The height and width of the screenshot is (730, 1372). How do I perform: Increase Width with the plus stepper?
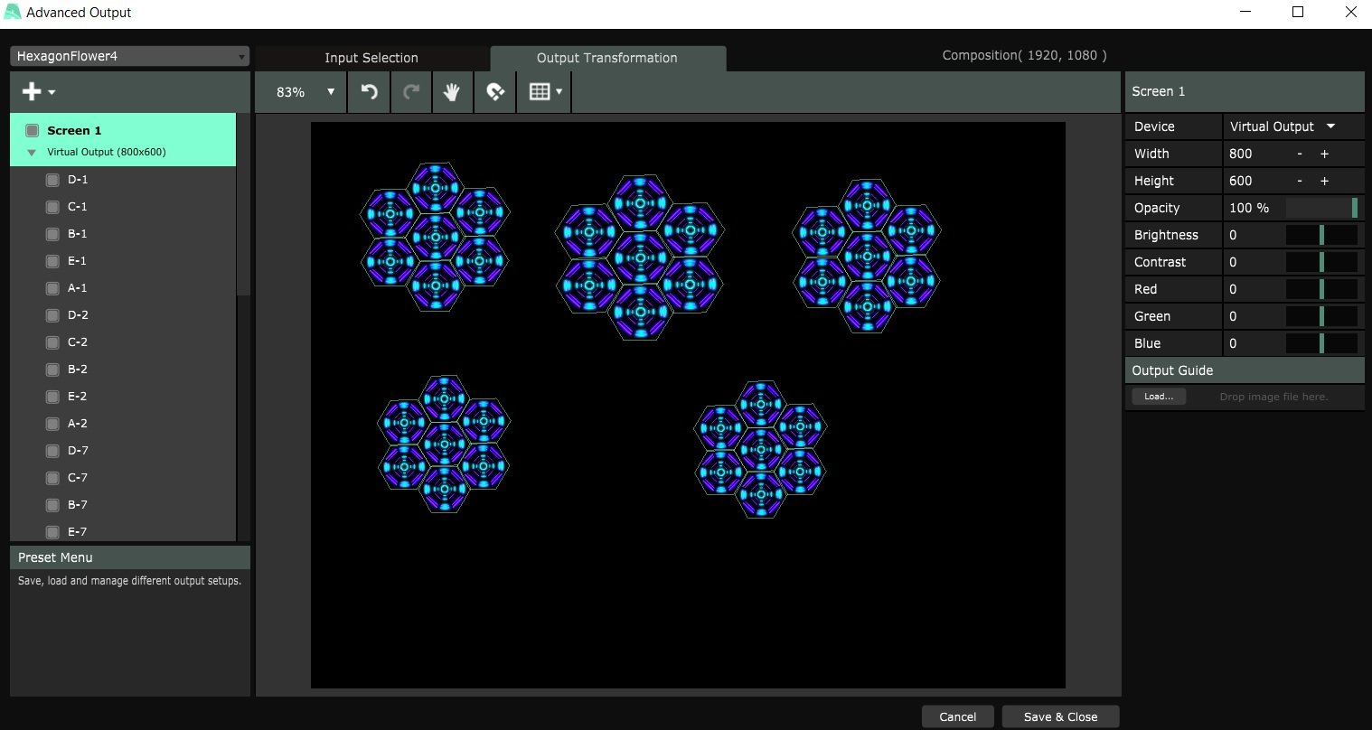(1324, 154)
